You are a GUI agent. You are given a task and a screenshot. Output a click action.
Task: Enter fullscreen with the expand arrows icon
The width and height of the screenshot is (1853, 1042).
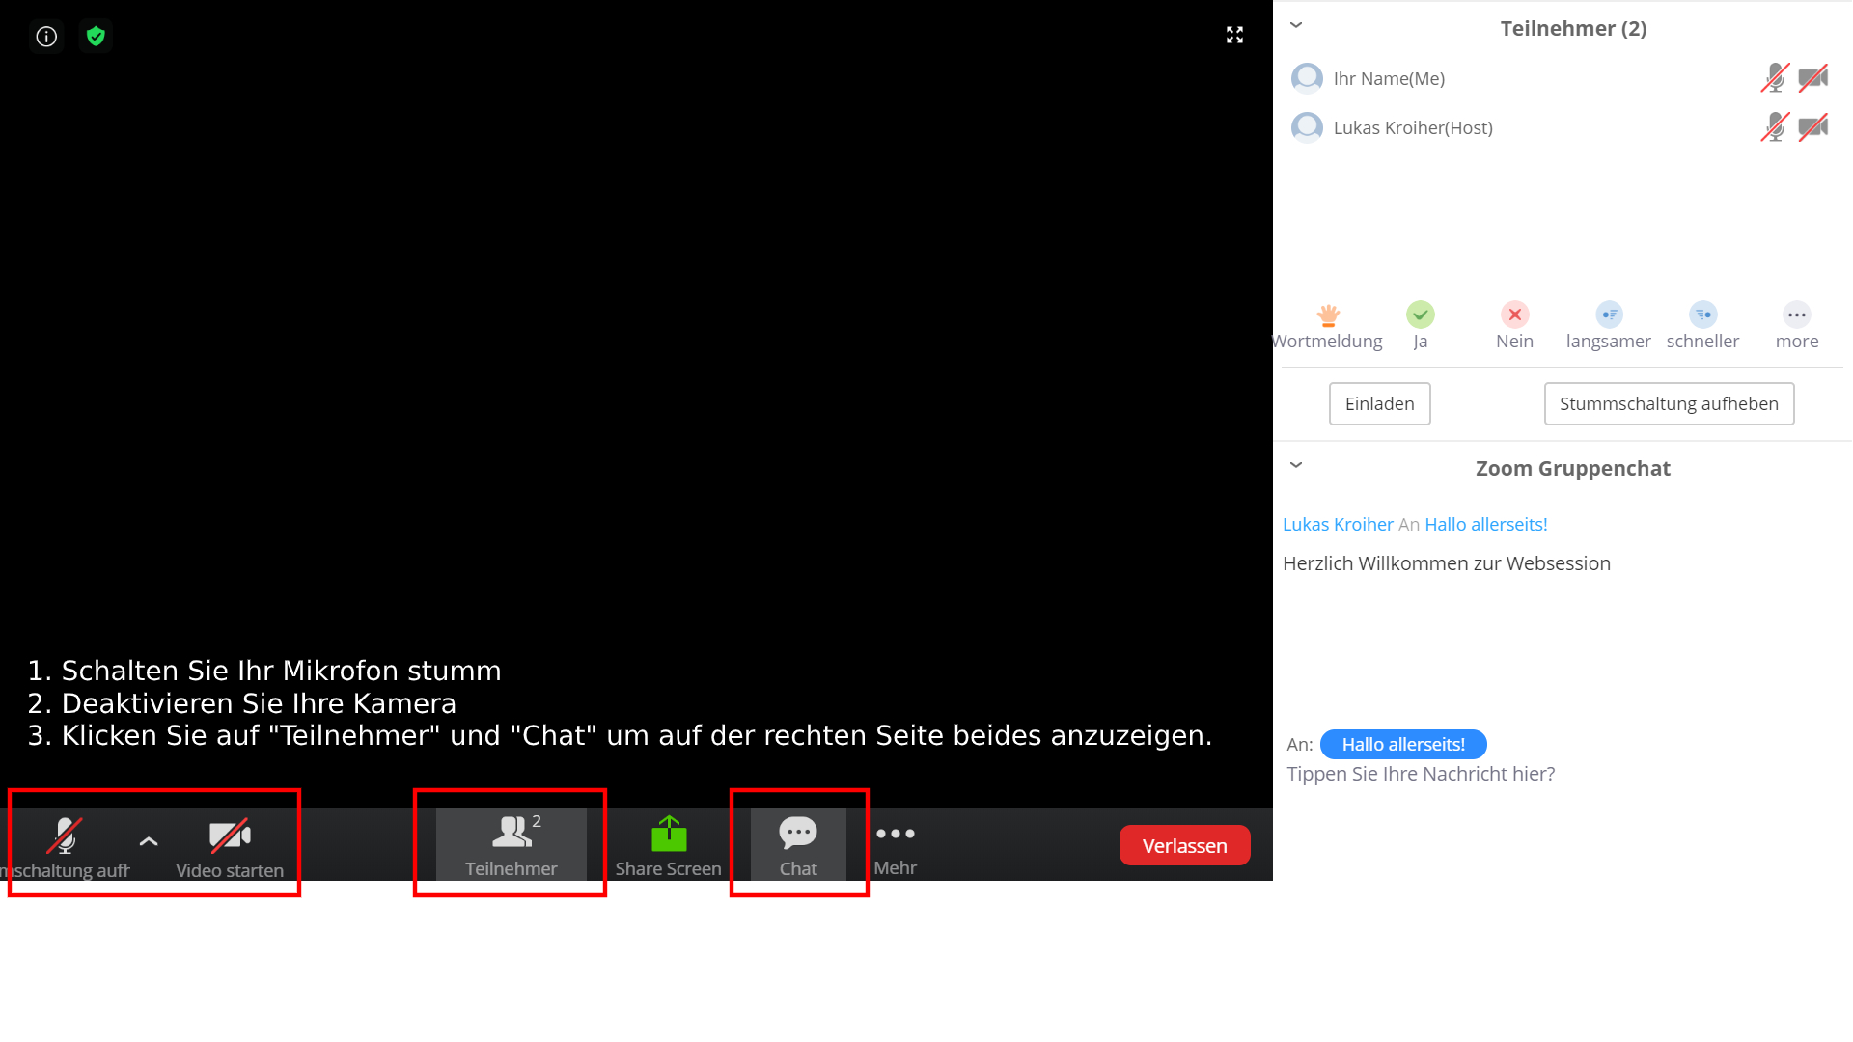point(1234,36)
